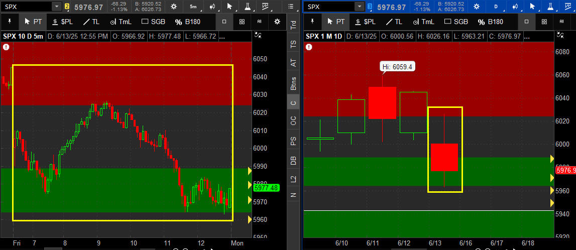Switch right toolbar to grid layout
Image resolution: width=576 pixels, height=250 pixels.
545,22
